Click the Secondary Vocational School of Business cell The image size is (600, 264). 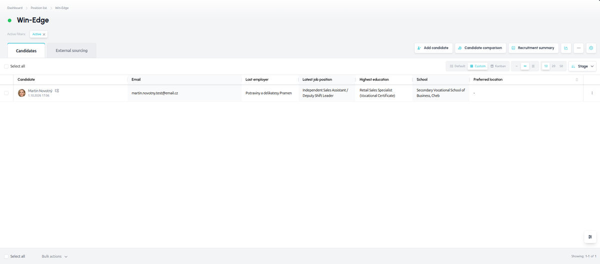440,93
